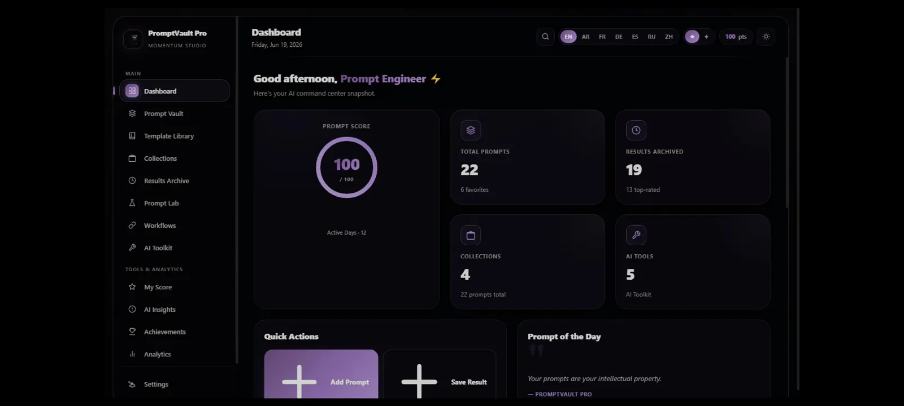Open the Total Prompts card showing 22
Screen dimensions: 904x406
(x=527, y=157)
